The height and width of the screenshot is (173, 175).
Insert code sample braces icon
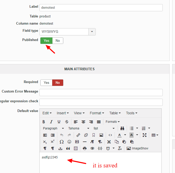click(100, 148)
